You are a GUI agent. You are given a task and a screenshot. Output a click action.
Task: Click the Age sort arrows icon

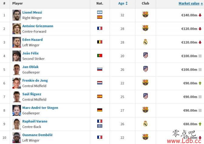(x=127, y=3)
